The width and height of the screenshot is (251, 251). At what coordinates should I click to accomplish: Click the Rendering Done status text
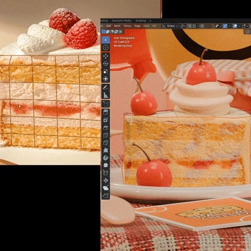123,46
